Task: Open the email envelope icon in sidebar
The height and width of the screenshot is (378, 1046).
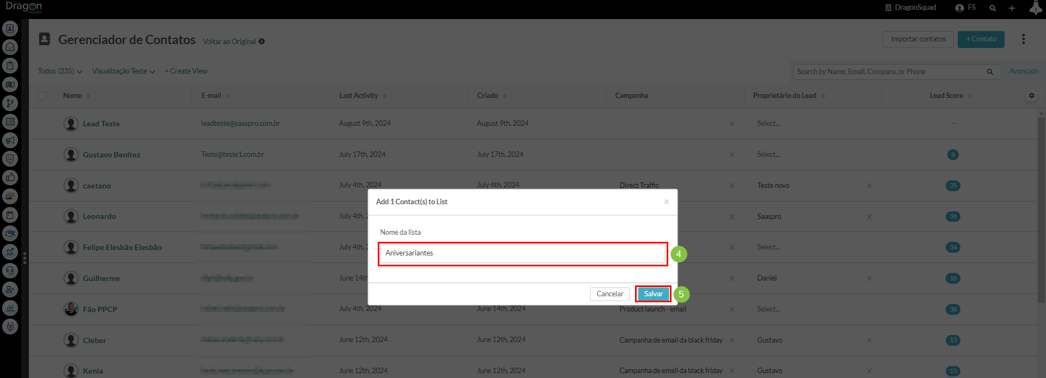Action: point(10,47)
